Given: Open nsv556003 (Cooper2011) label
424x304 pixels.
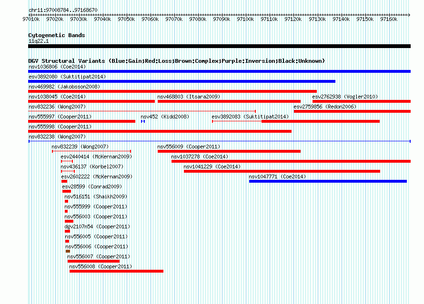Looking at the screenshot, I should click(96, 216).
